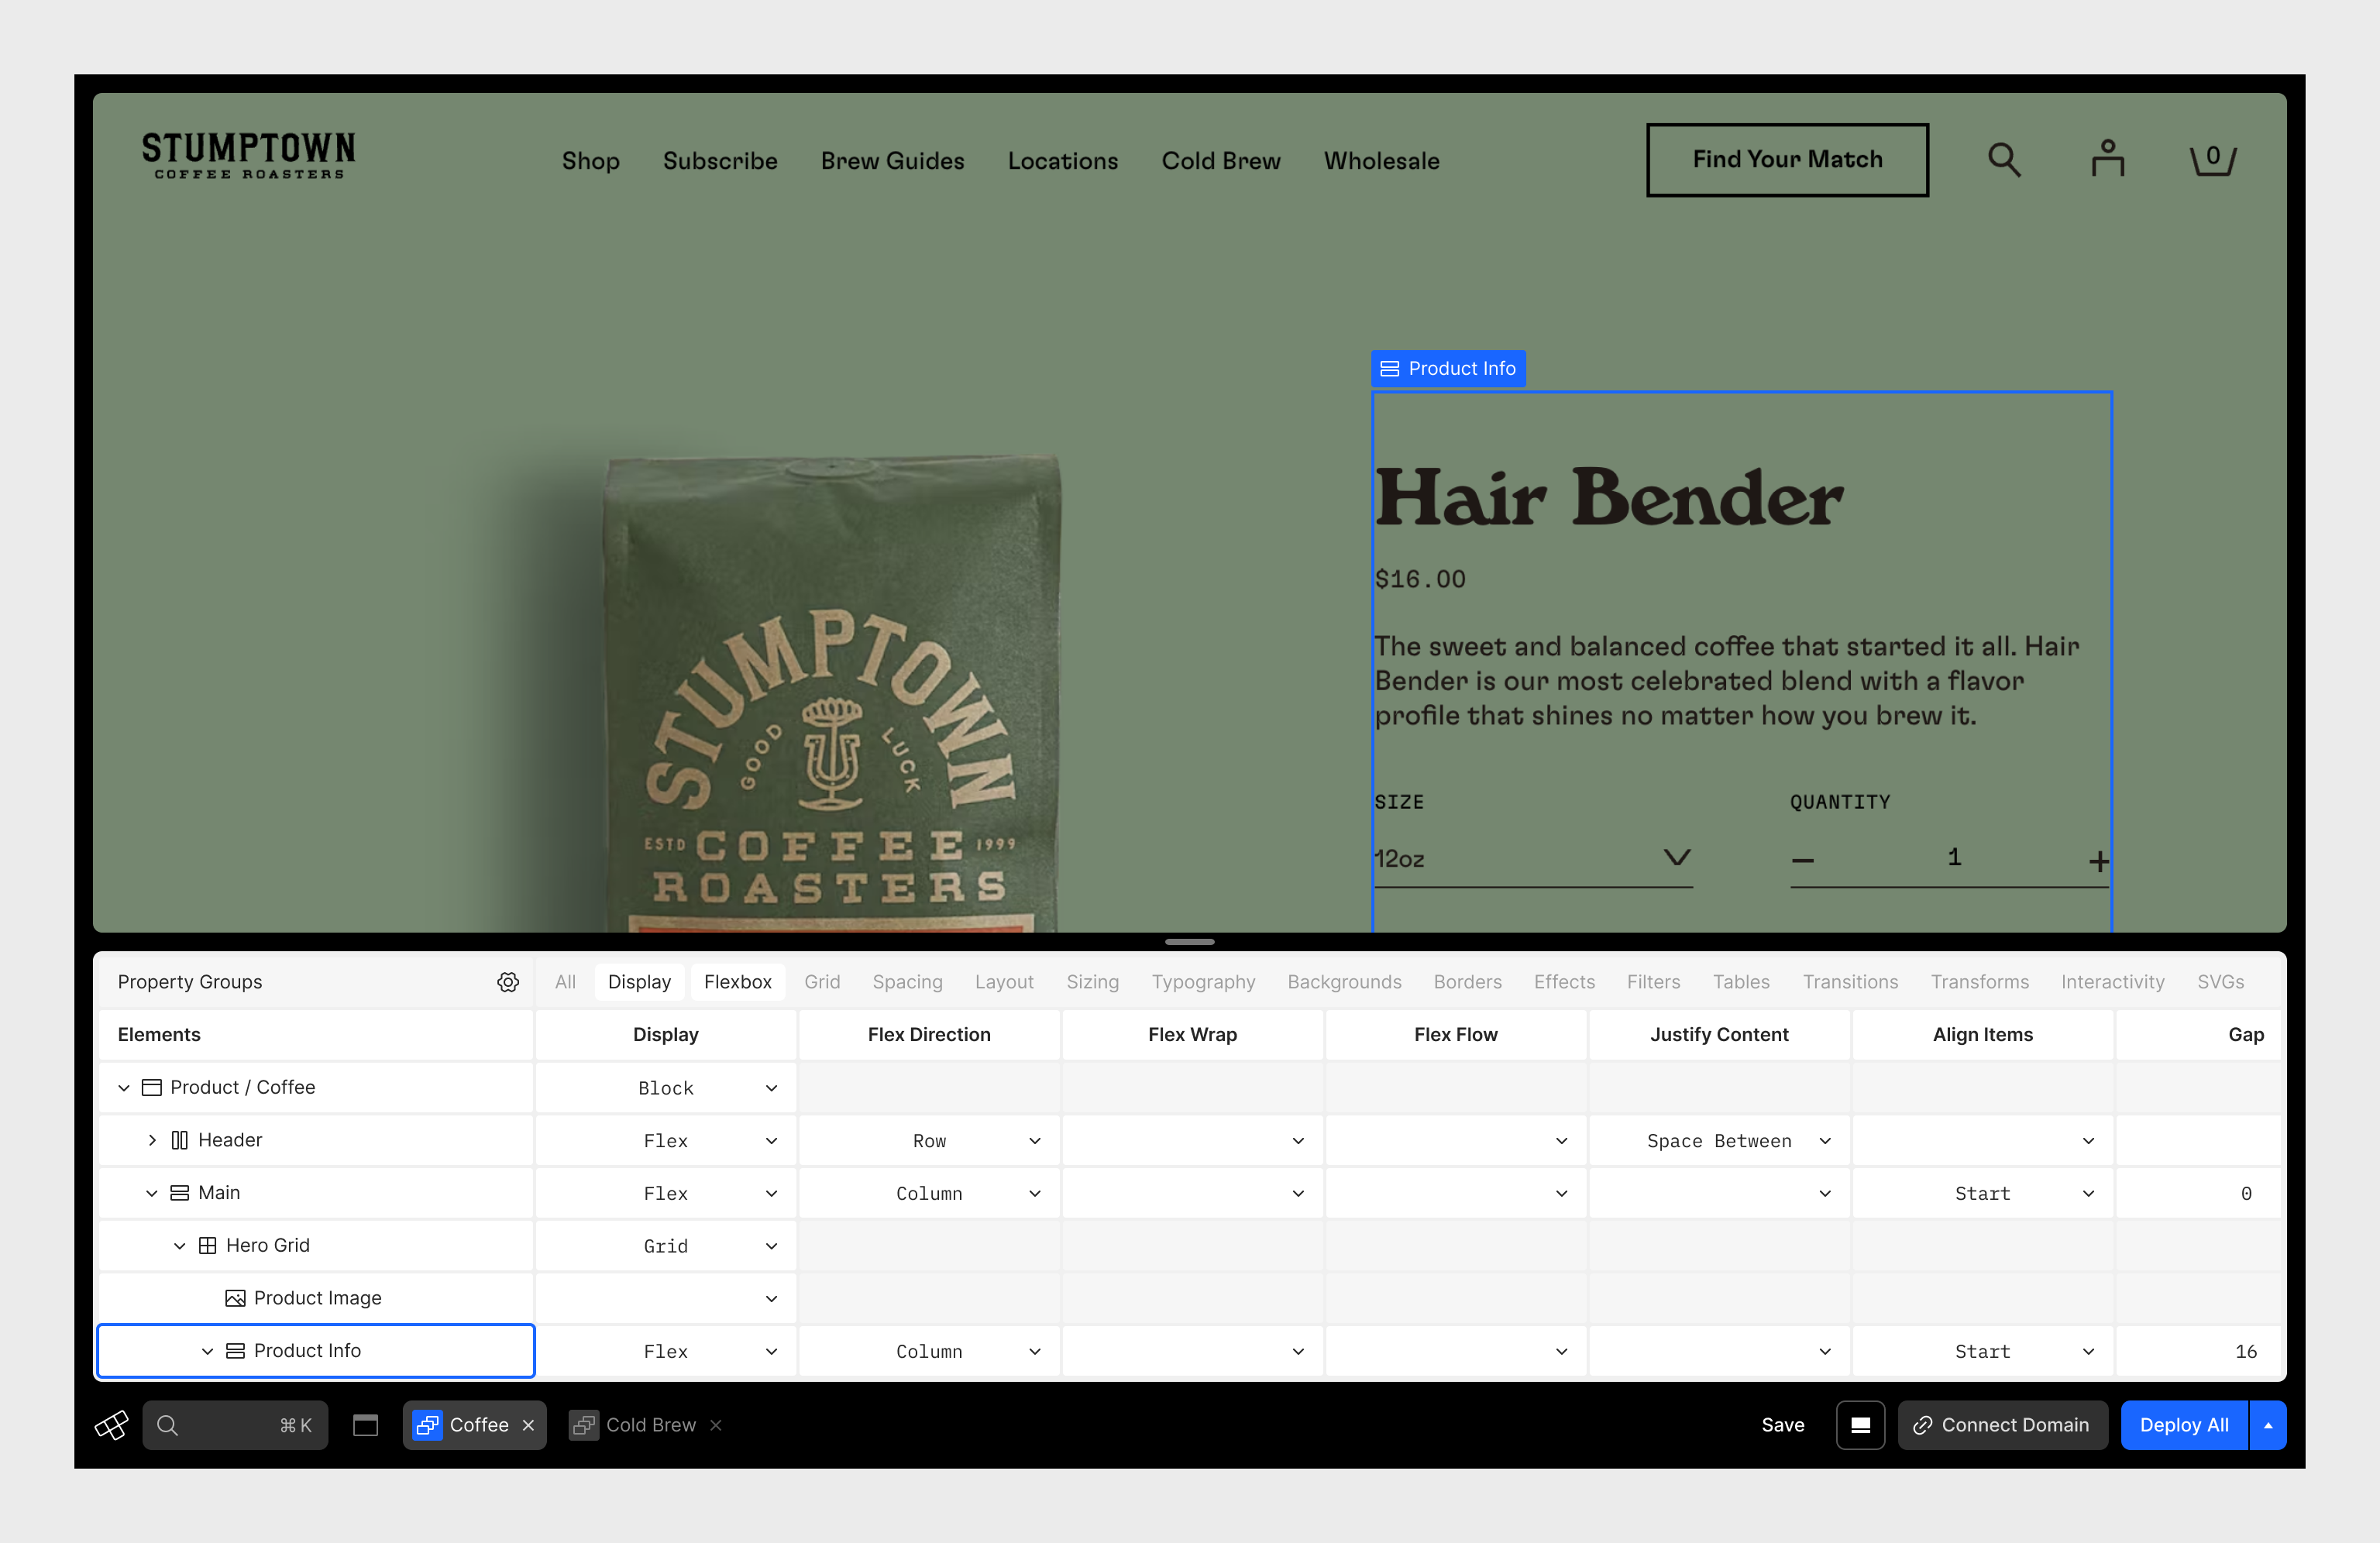Decrease quantity with minus button
Viewport: 2380px width, 1543px height.
point(1803,860)
